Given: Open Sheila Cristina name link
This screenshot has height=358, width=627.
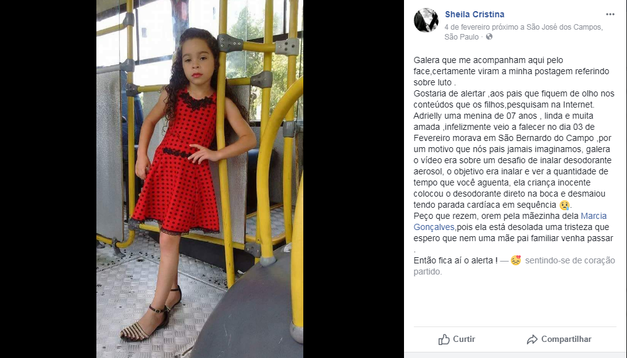Looking at the screenshot, I should [x=474, y=14].
